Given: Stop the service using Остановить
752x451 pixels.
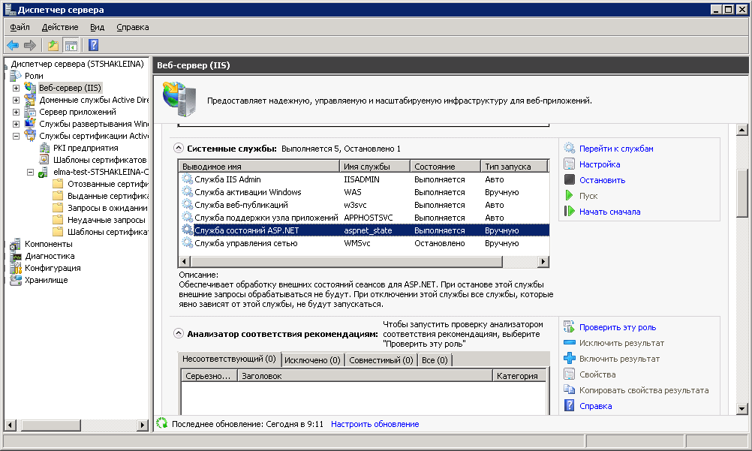Looking at the screenshot, I should [602, 180].
